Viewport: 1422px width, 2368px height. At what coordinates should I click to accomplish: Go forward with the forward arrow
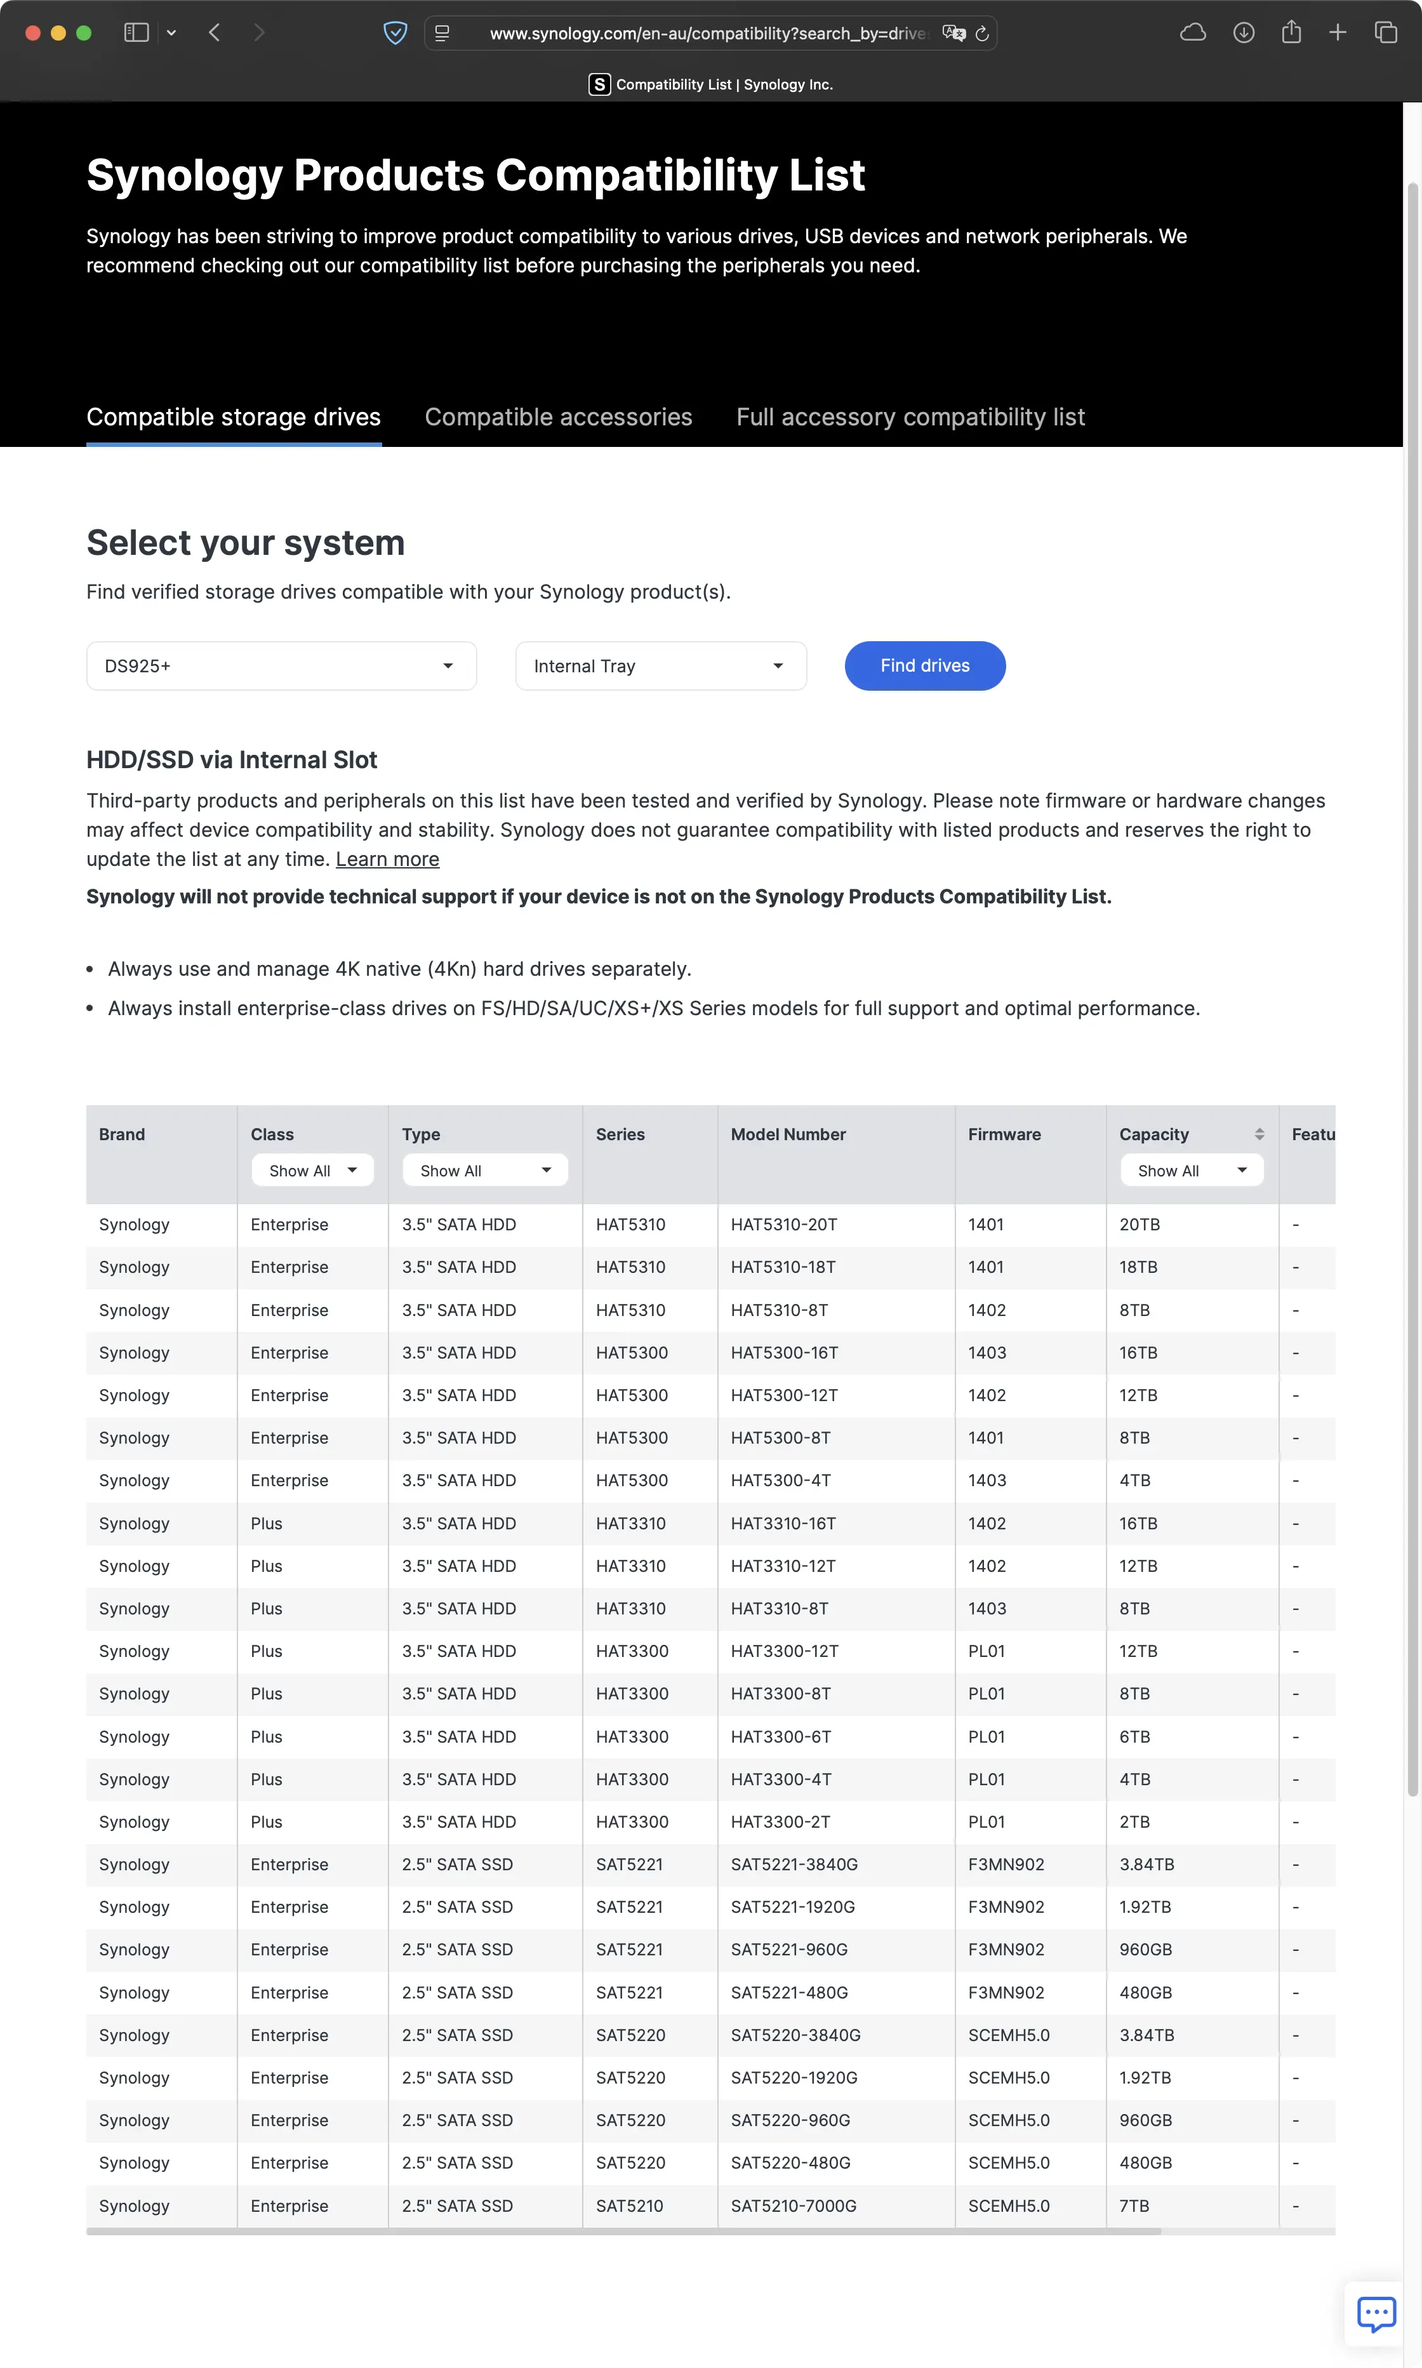coord(259,32)
